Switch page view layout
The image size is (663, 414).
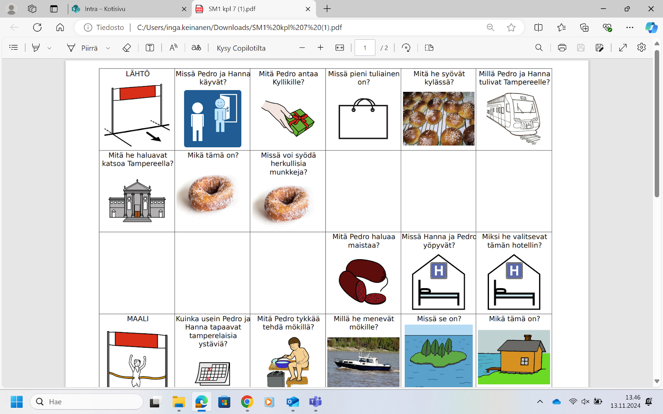click(x=429, y=48)
